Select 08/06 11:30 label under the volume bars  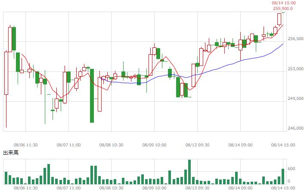pos(25,188)
